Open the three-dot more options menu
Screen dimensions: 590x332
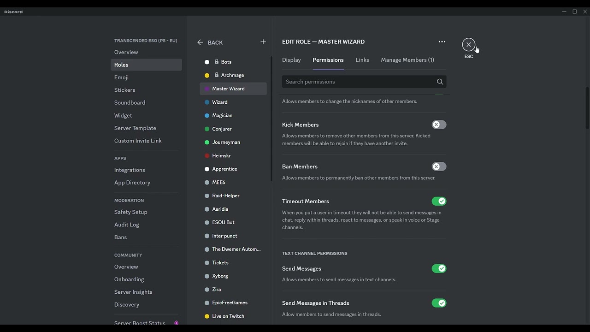tap(442, 41)
